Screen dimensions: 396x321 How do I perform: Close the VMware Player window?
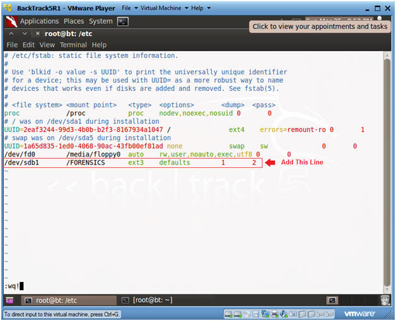[x=388, y=8]
